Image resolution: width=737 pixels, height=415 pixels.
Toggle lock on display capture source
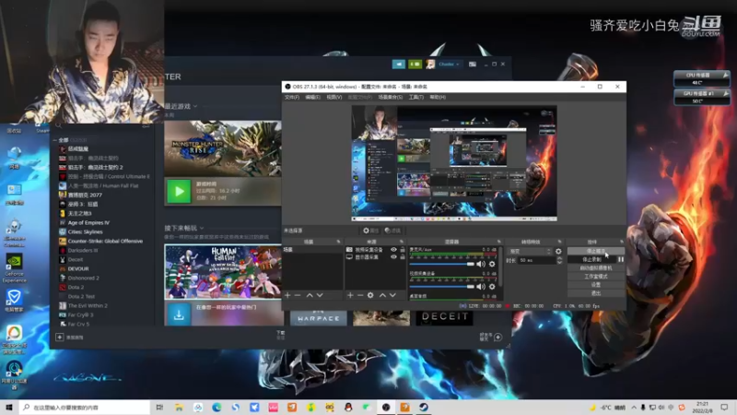click(403, 257)
